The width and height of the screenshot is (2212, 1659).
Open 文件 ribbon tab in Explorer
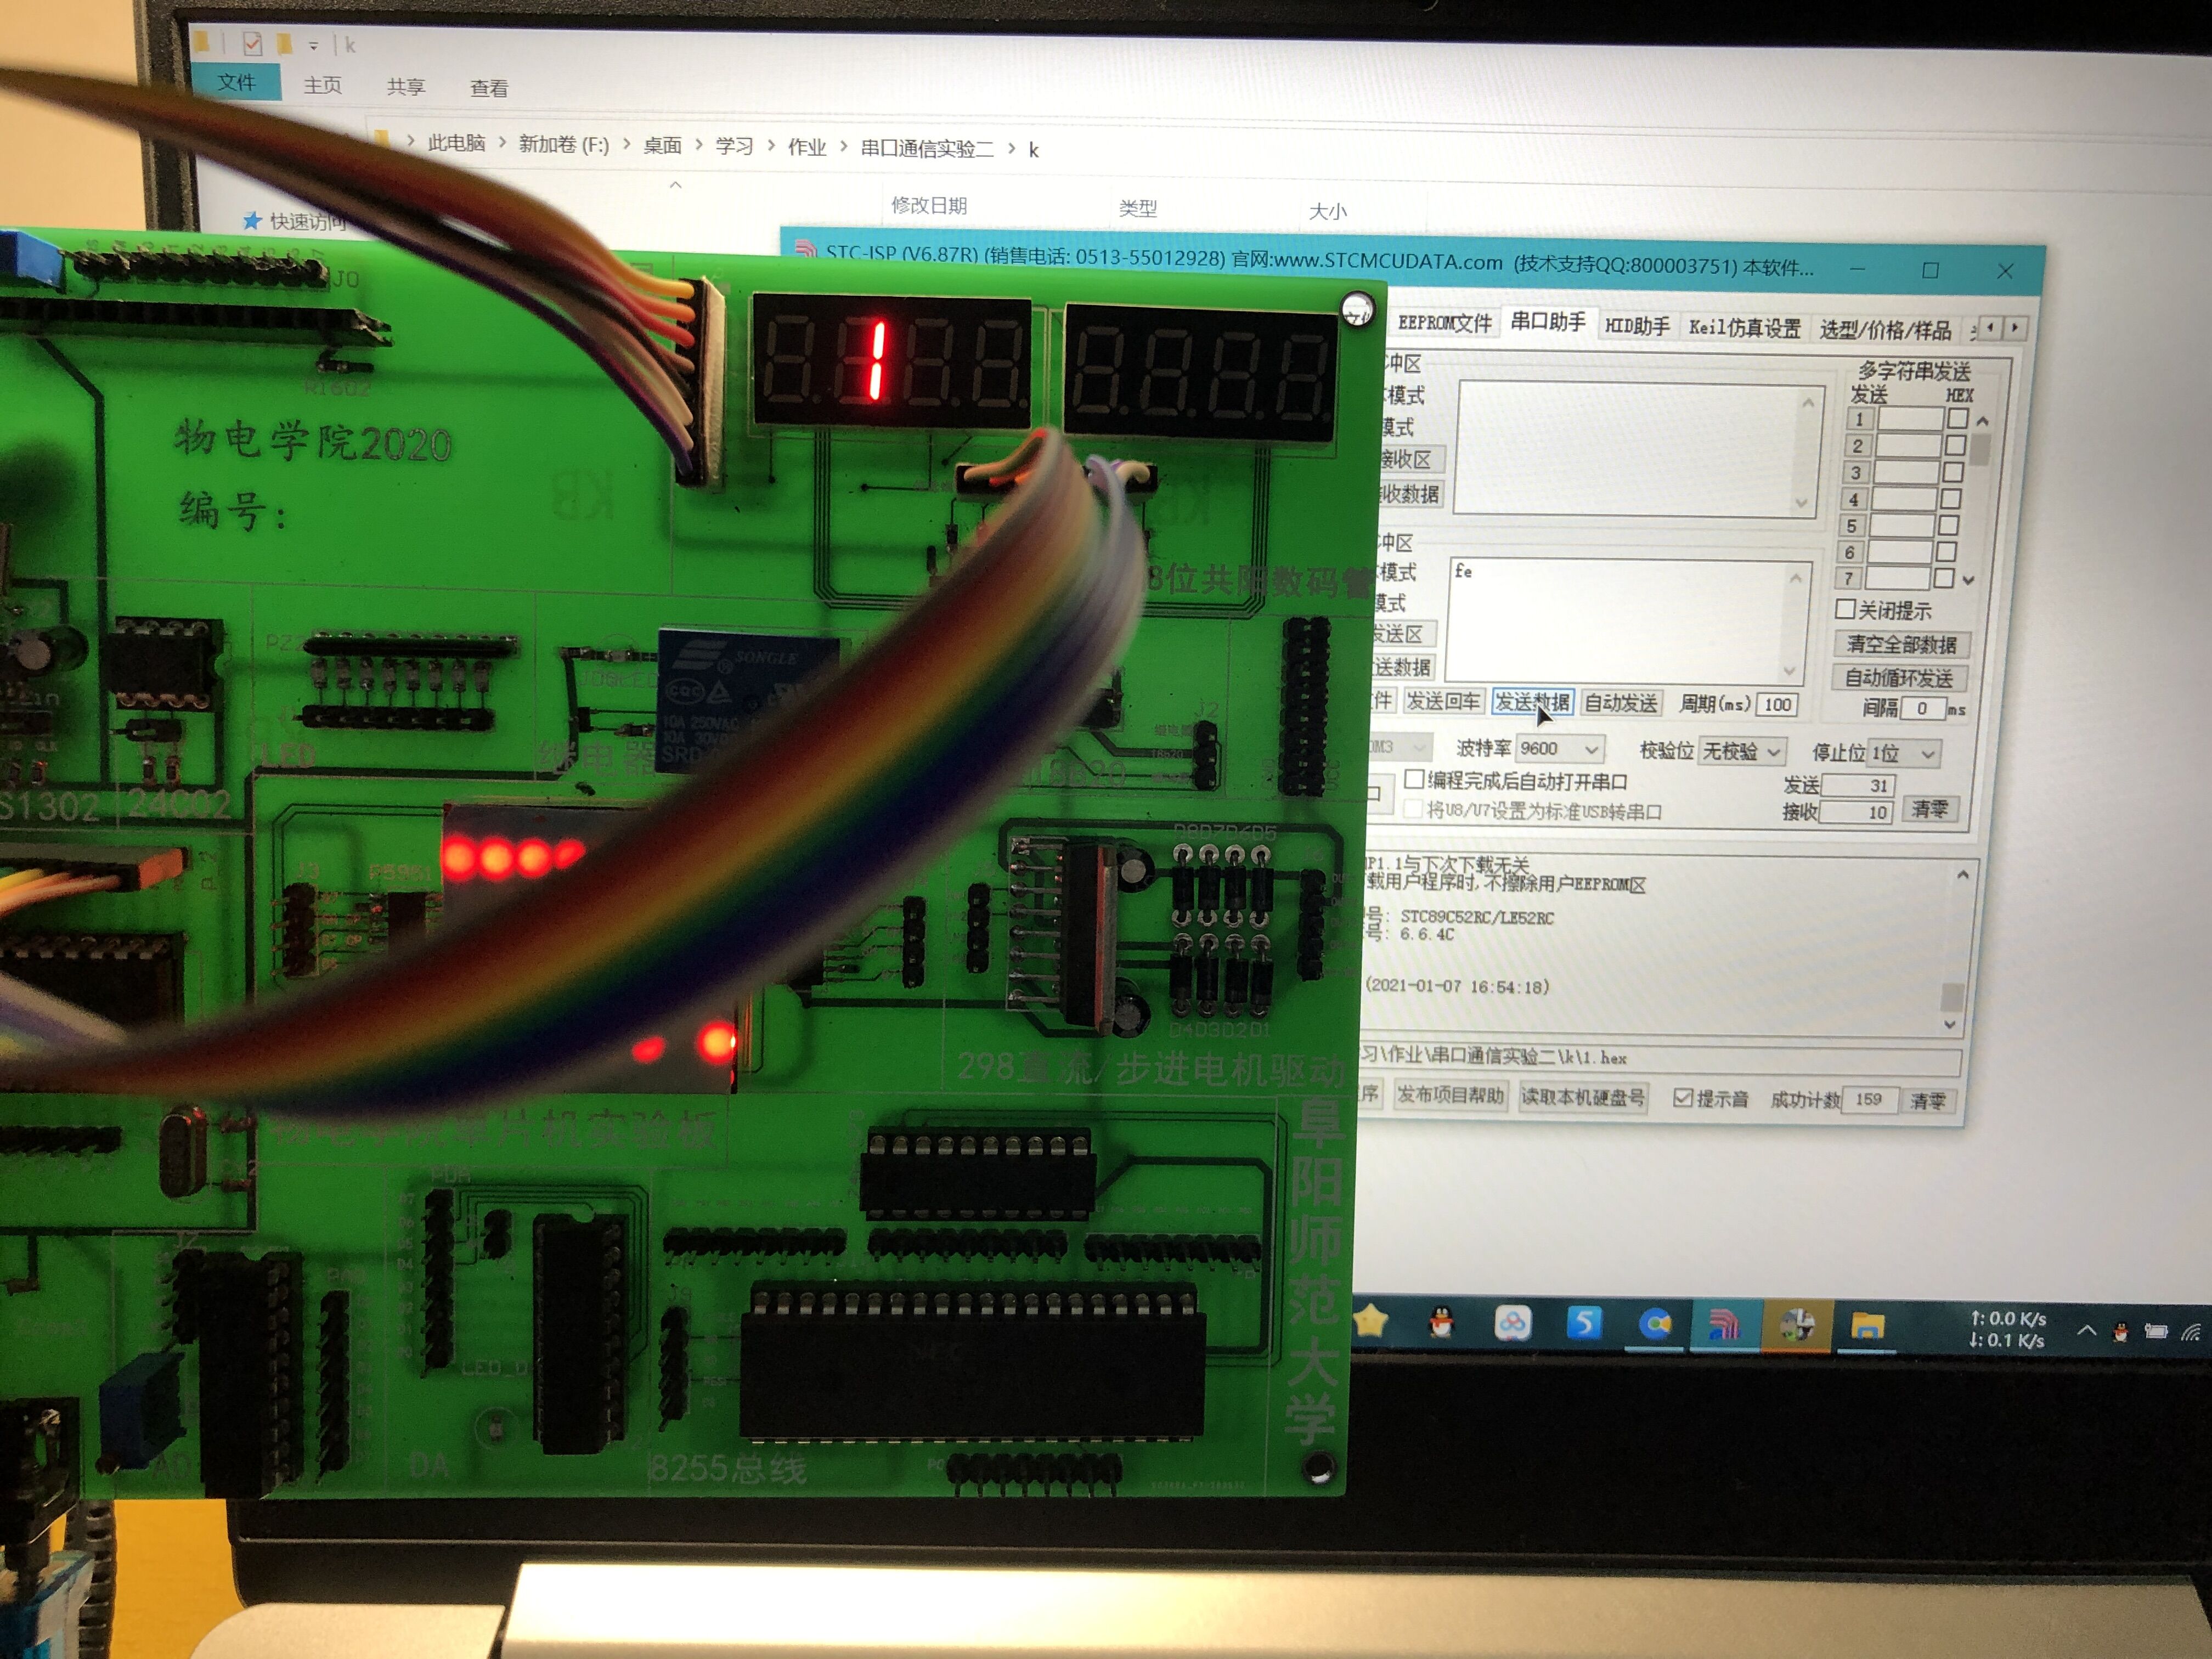tap(236, 83)
